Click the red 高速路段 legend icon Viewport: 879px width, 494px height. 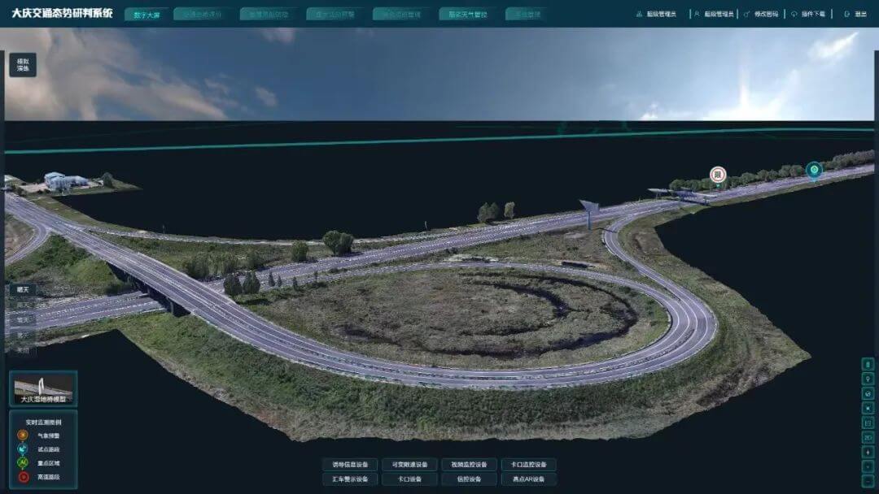tap(23, 477)
